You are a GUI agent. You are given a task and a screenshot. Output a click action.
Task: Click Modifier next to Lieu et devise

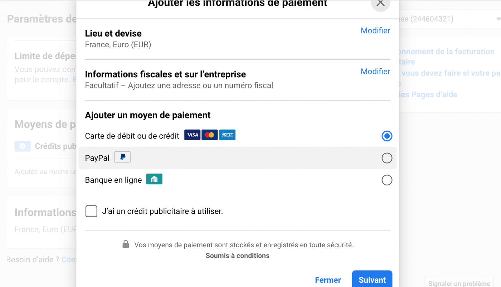[x=375, y=31]
